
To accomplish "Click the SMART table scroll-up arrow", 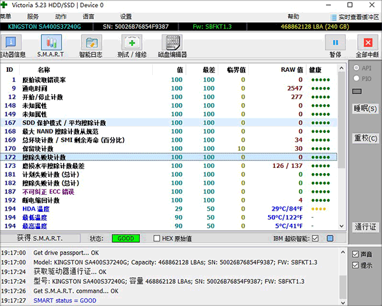I will pyautogui.click(x=341, y=68).
